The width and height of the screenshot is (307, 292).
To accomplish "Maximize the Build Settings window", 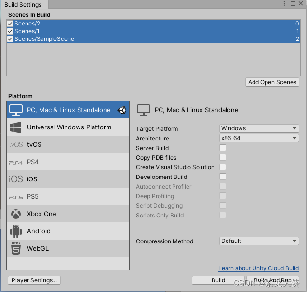I will 293,3.
